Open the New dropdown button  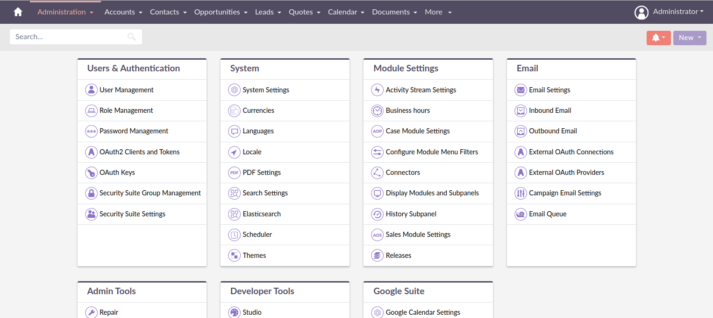pos(690,37)
